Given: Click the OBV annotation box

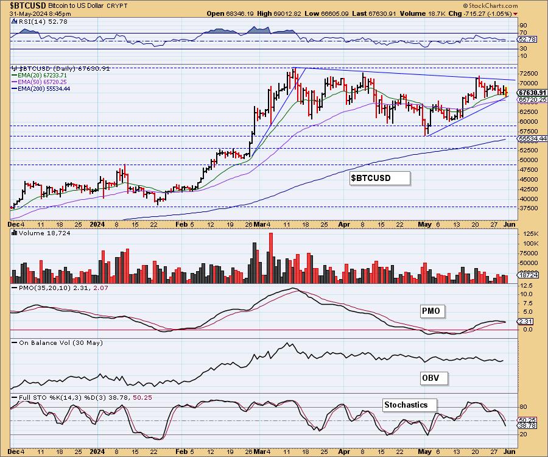Looking at the screenshot, I should [434, 378].
